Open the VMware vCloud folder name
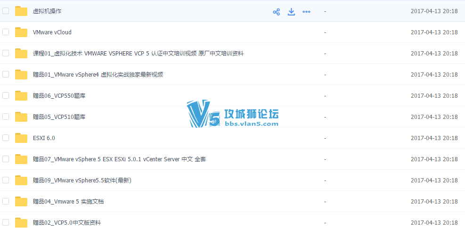Screen dimensions: 465x228 52,32
